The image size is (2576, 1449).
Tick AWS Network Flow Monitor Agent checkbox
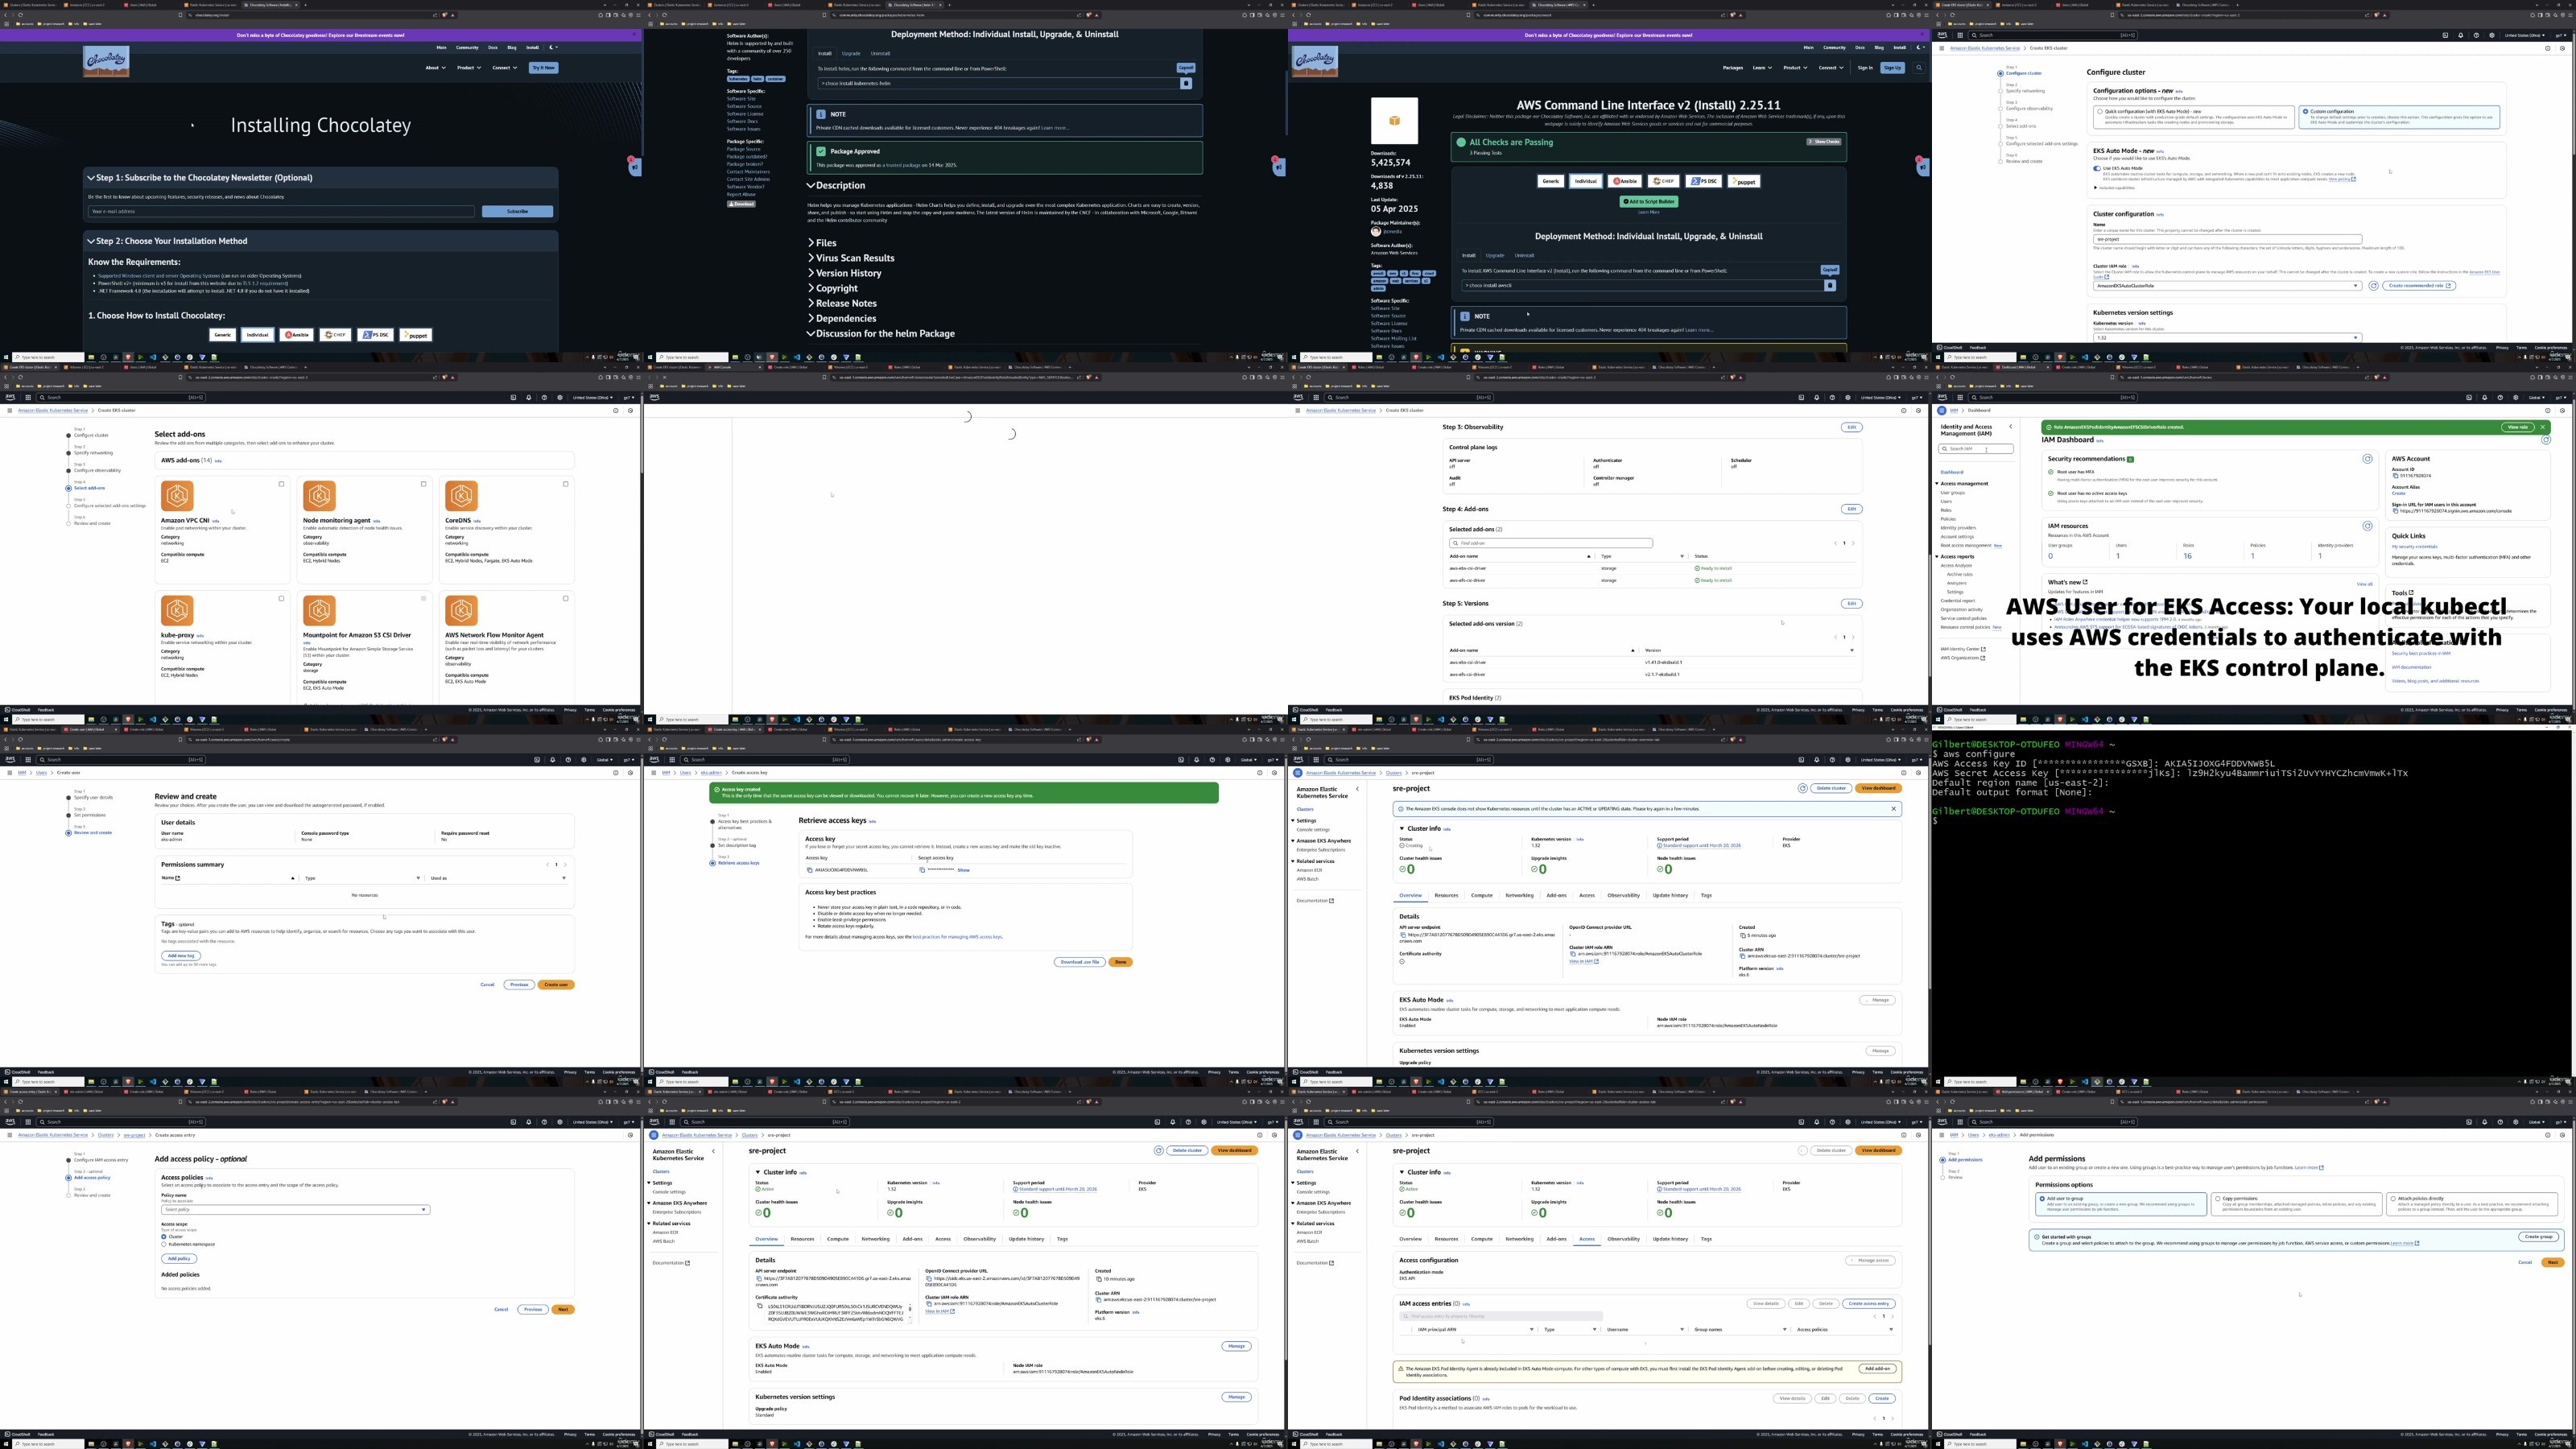pyautogui.click(x=565, y=599)
